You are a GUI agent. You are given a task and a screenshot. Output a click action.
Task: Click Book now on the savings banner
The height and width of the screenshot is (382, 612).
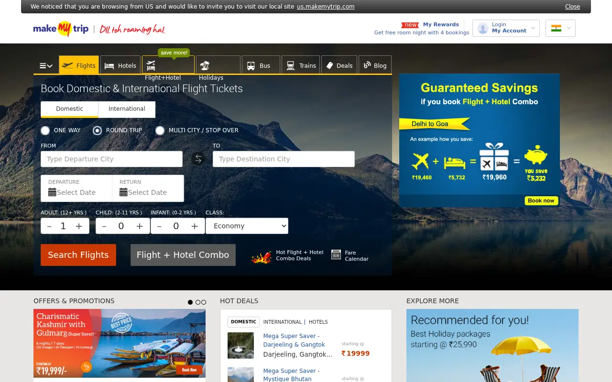(x=541, y=201)
